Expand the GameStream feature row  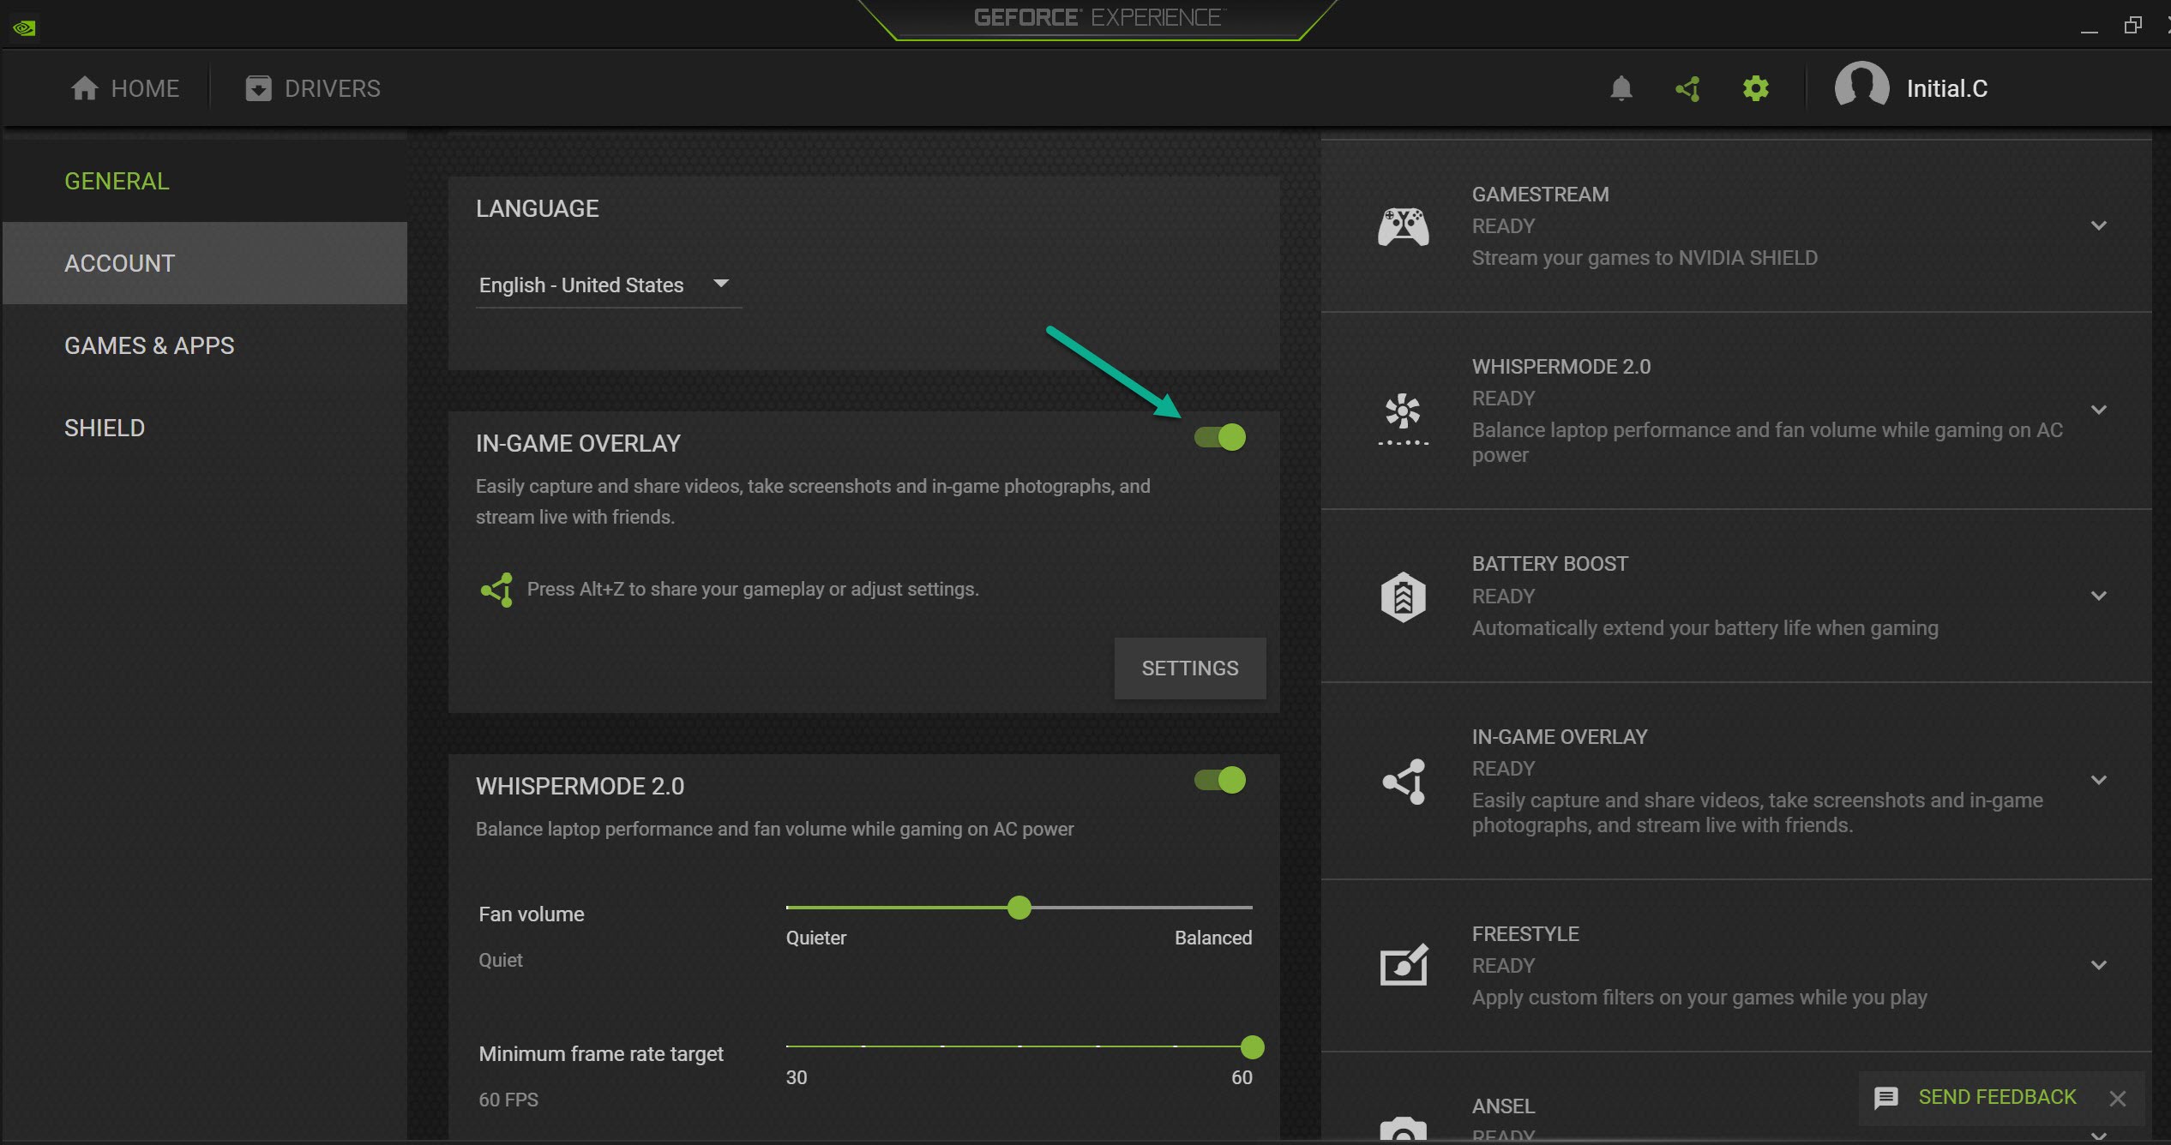[x=2098, y=226]
